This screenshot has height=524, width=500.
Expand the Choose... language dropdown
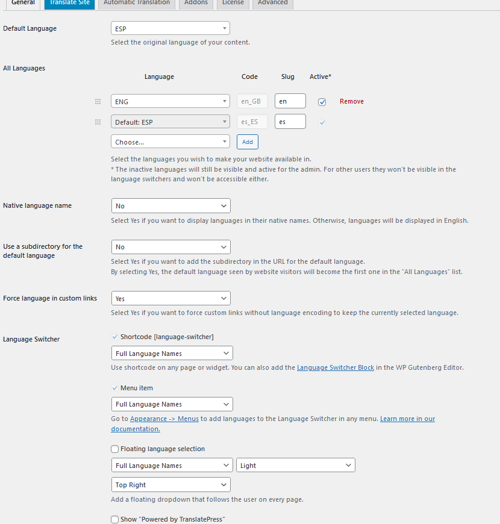[170, 142]
